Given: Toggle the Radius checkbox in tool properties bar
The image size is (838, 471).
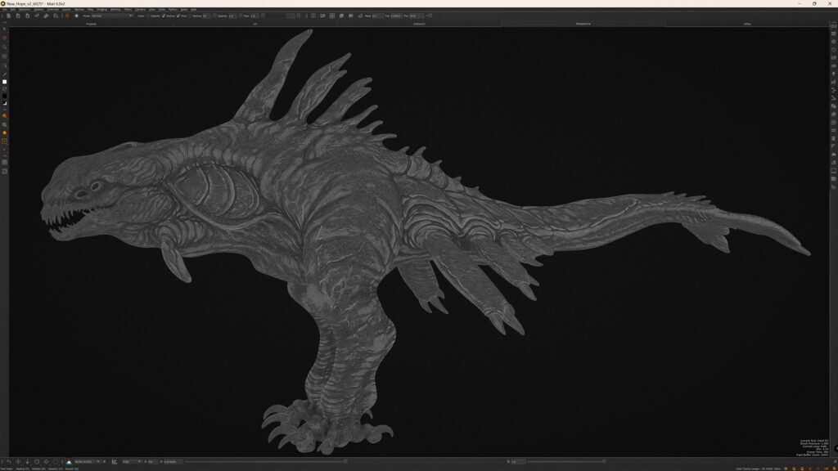Looking at the screenshot, I should (164, 16).
